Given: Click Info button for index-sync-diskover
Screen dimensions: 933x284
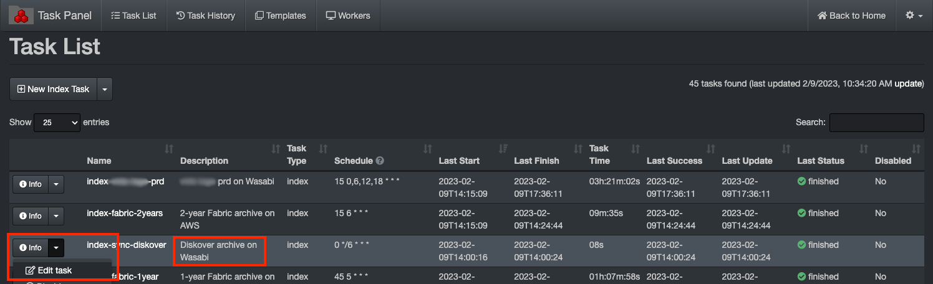Looking at the screenshot, I should 31,248.
